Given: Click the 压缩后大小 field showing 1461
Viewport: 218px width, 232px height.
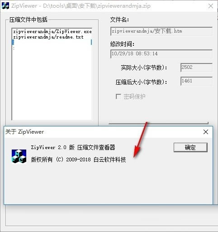Looking at the screenshot, I should click(x=196, y=81).
